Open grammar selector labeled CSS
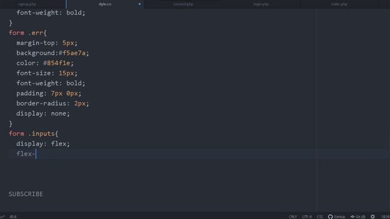 [x=319, y=217]
